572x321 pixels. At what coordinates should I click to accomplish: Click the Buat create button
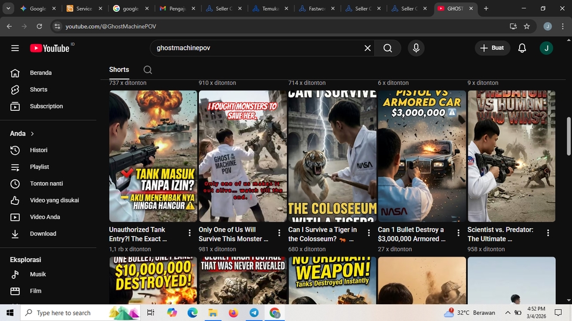(492, 48)
